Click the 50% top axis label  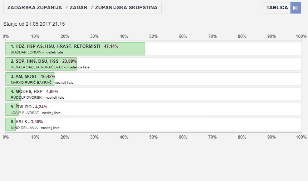[x=153, y=36]
